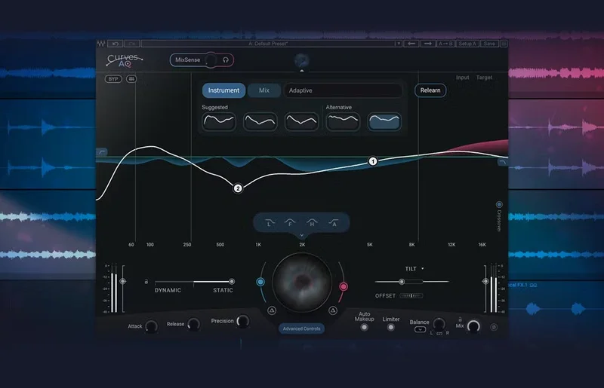Screen dimensions: 604x388
Task: Select the Instrument tab
Action: pos(223,90)
